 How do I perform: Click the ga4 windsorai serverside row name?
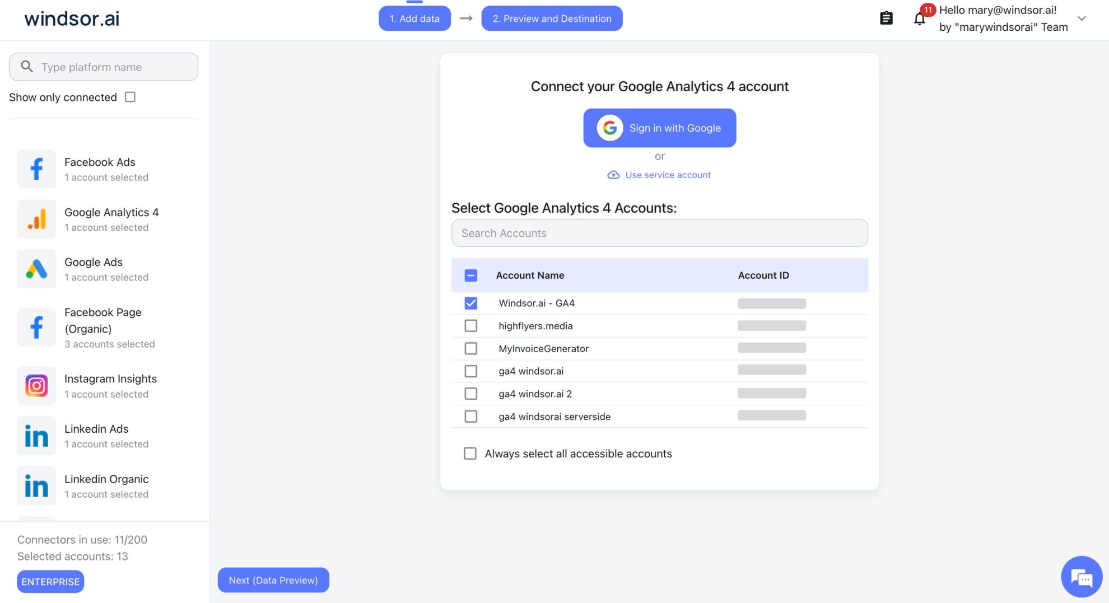(554, 417)
